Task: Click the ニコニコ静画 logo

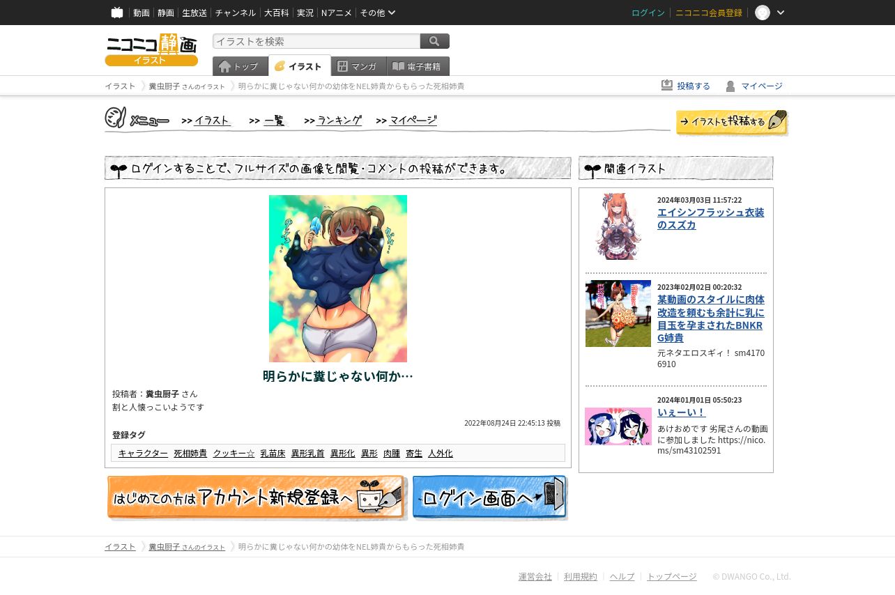Action: pyautogui.click(x=151, y=49)
